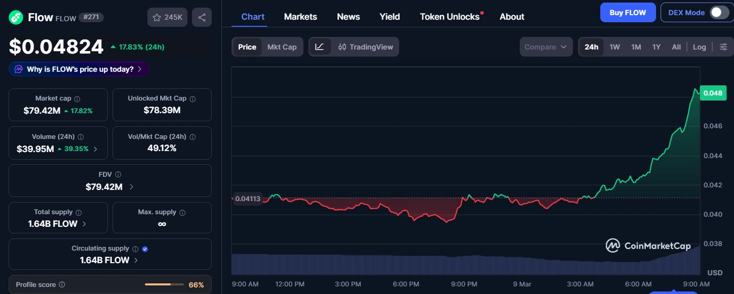Open the Compare dropdown
This screenshot has width=734, height=294.
point(546,46)
